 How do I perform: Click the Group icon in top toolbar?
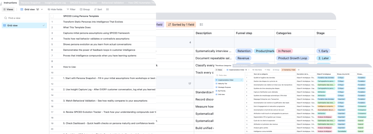(x=81, y=9)
